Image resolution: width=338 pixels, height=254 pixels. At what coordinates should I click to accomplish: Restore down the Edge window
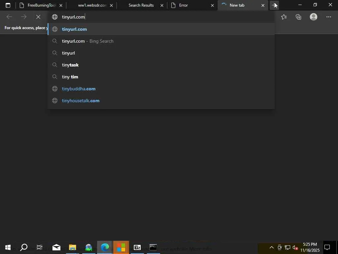(x=315, y=5)
